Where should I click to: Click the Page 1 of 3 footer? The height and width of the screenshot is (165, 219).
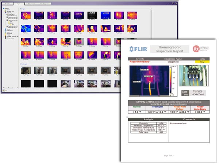(169, 156)
